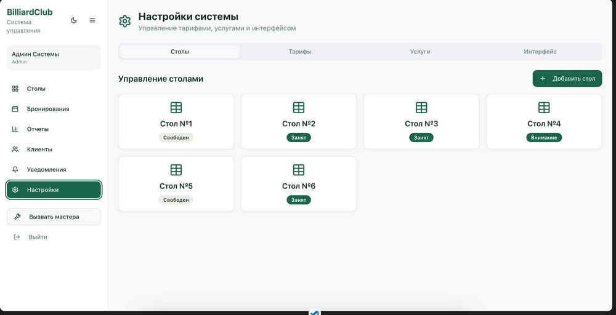This screenshot has height=315, width=616.
Task: Click the wrench icon on Вызвать мастера
Action: click(x=17, y=217)
